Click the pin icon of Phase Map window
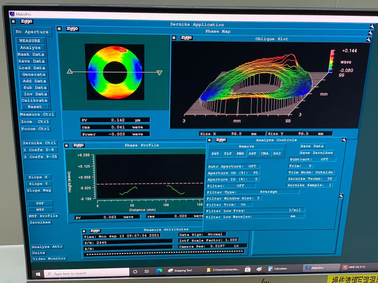The image size is (378, 283). pos(370,33)
